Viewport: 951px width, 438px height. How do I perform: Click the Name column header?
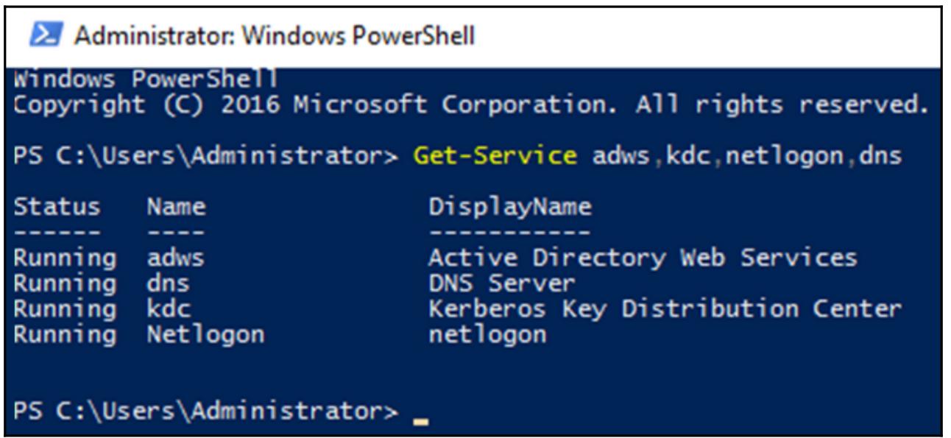pyautogui.click(x=176, y=207)
